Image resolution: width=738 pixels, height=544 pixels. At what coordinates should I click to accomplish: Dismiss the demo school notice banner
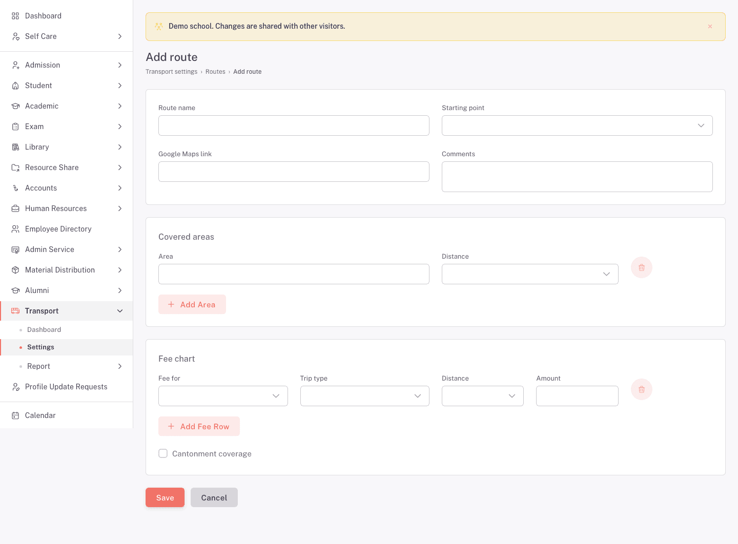710,27
